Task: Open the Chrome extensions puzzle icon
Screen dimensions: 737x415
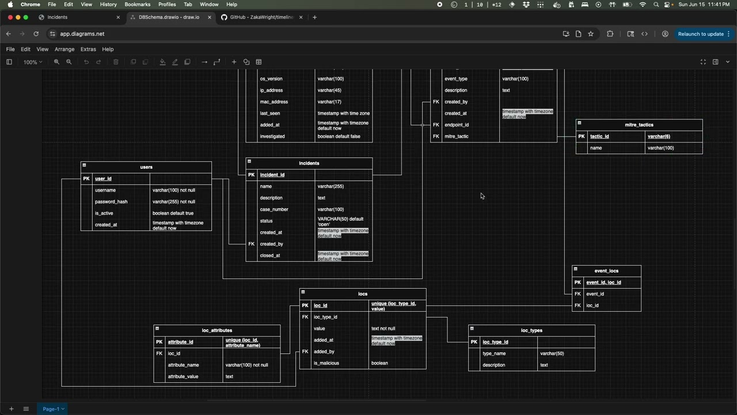Action: 610,34
